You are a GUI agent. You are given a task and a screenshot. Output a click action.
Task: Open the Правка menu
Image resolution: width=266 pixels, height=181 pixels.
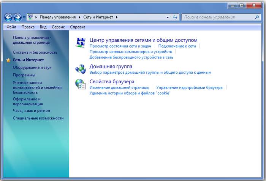[x=28, y=27]
